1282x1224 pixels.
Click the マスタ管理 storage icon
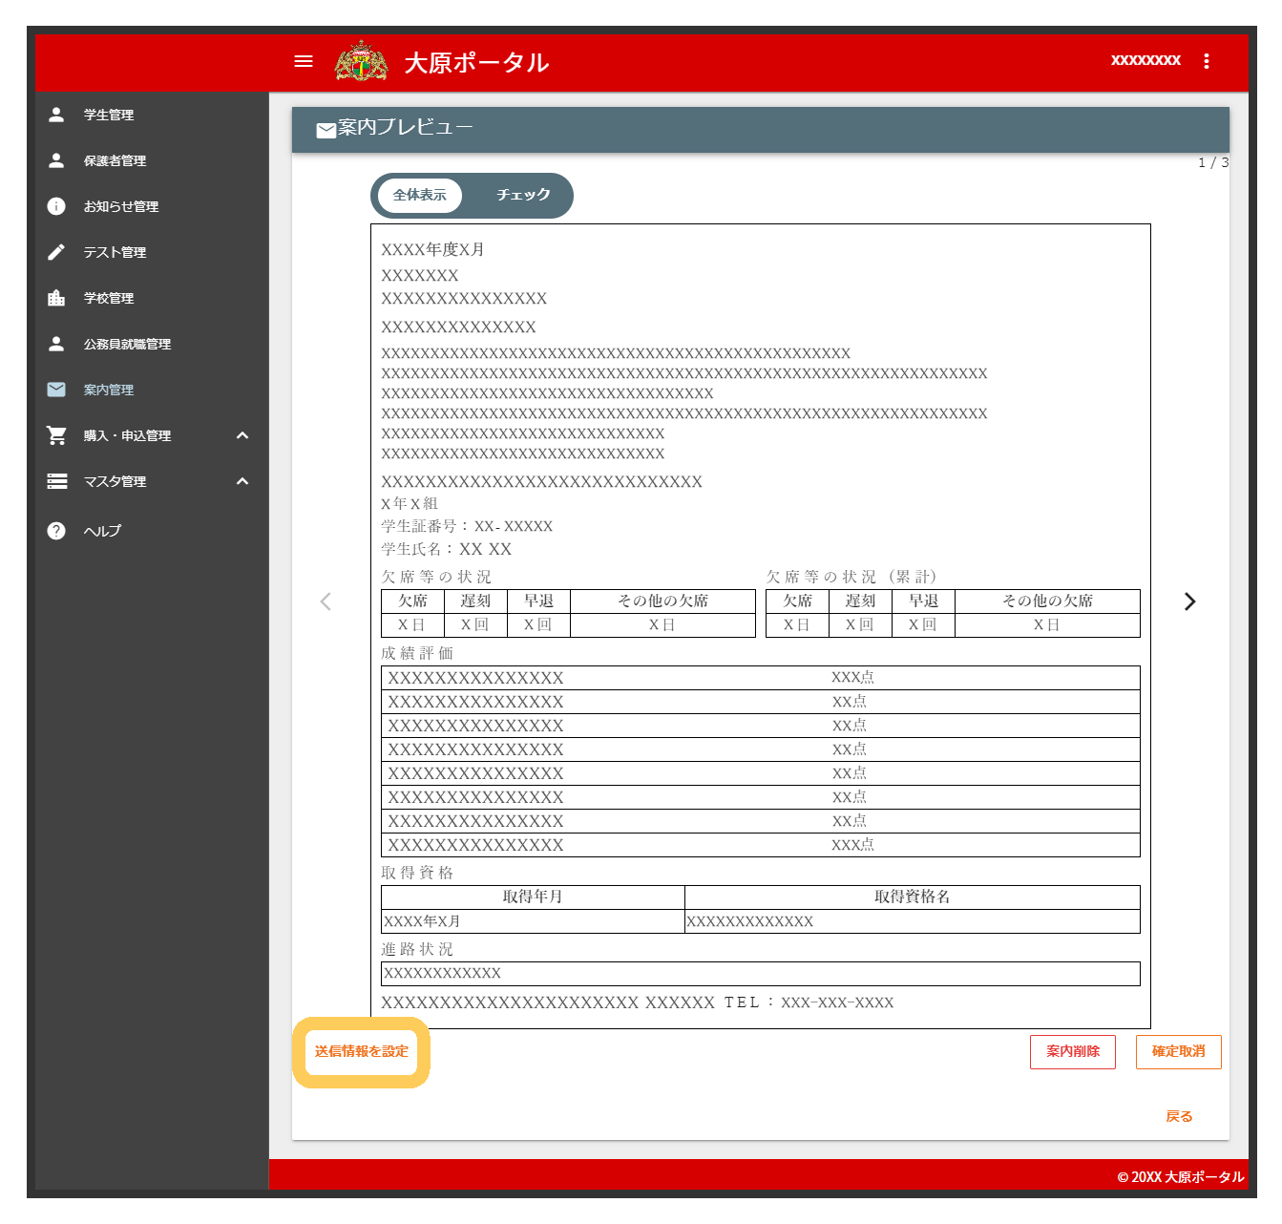point(57,481)
